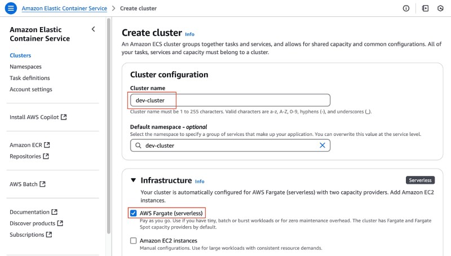Screen dimensions: 451x256
Task: Open AWS Batch link
Action: point(27,184)
